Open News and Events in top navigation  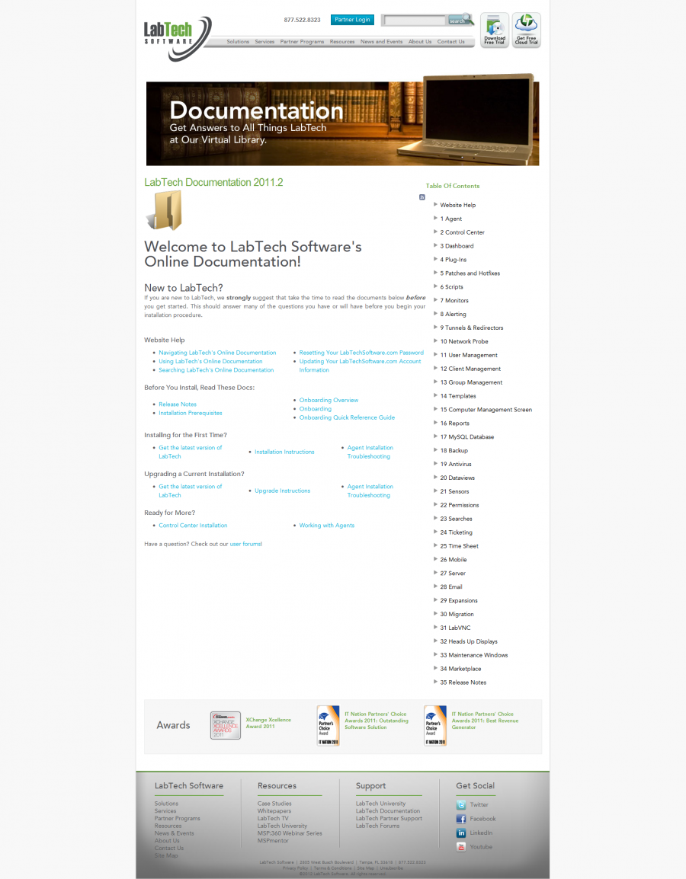381,41
